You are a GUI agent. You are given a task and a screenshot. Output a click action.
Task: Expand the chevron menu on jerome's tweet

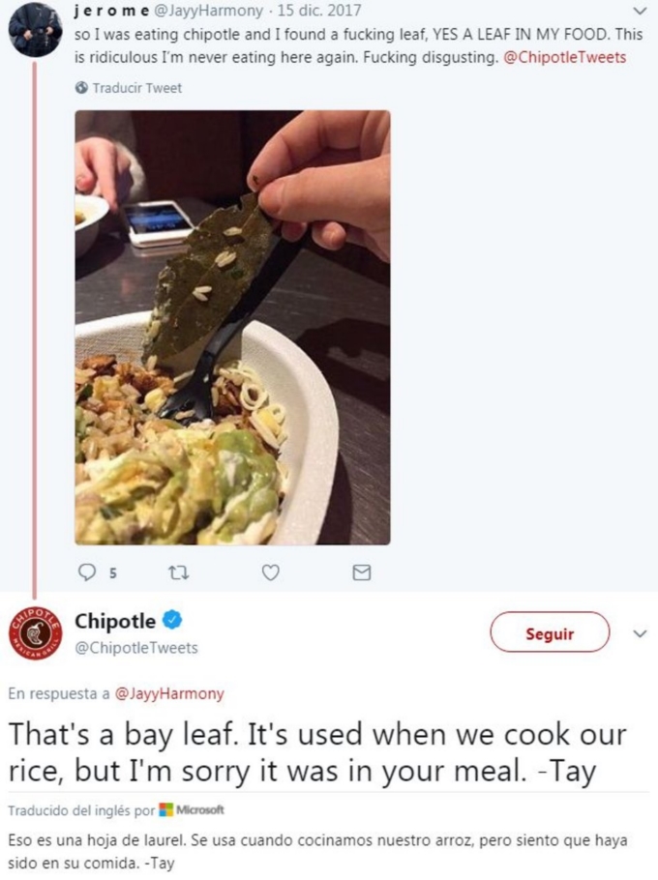click(640, 12)
